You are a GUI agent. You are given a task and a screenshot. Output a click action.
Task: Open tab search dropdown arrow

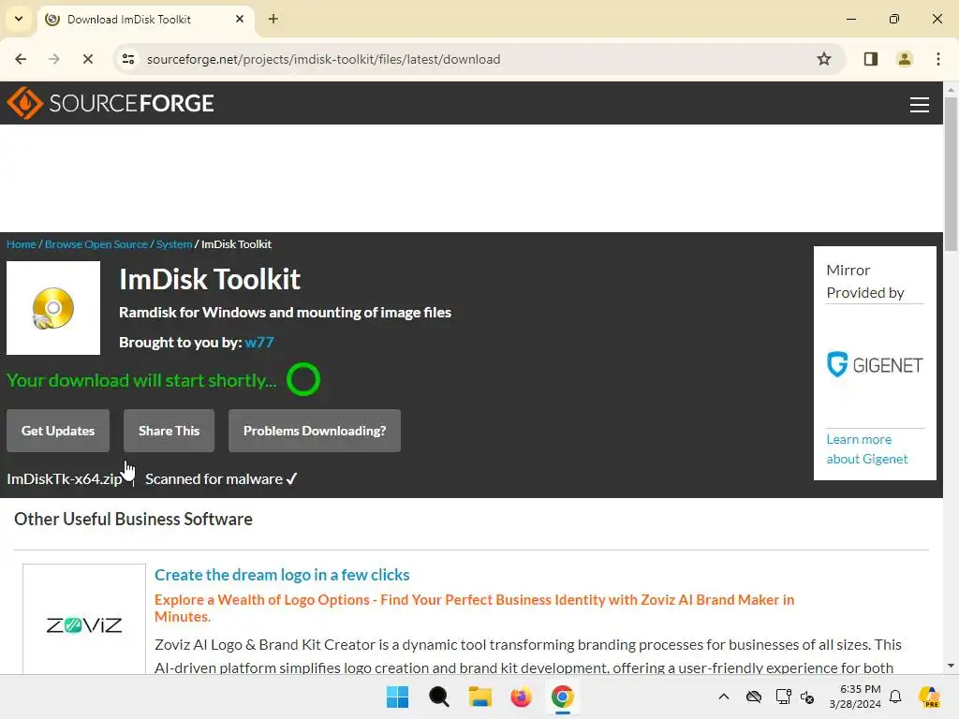(x=19, y=19)
